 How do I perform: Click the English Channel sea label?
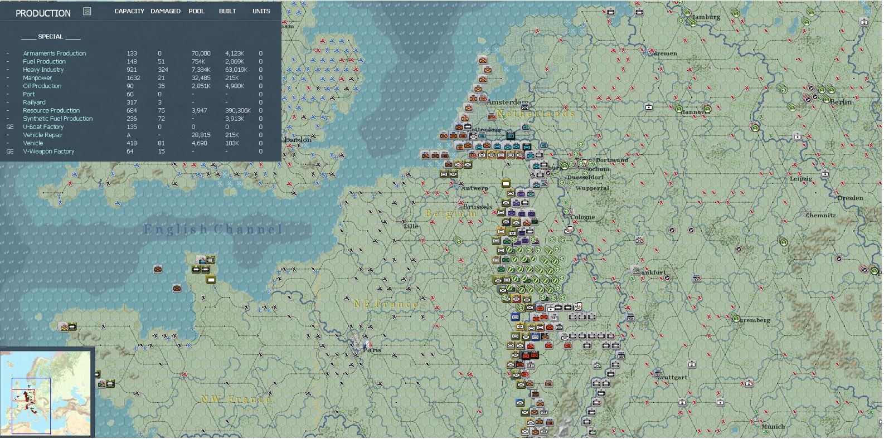[213, 229]
